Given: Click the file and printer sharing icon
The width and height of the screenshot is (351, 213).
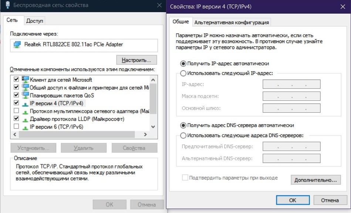Looking at the screenshot, I should click(x=26, y=87).
